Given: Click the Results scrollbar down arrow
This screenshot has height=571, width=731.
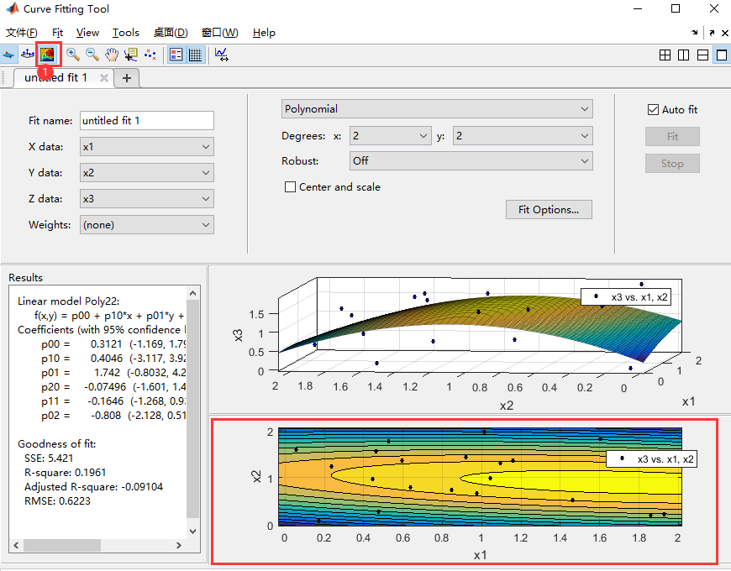Looking at the screenshot, I should [x=193, y=531].
